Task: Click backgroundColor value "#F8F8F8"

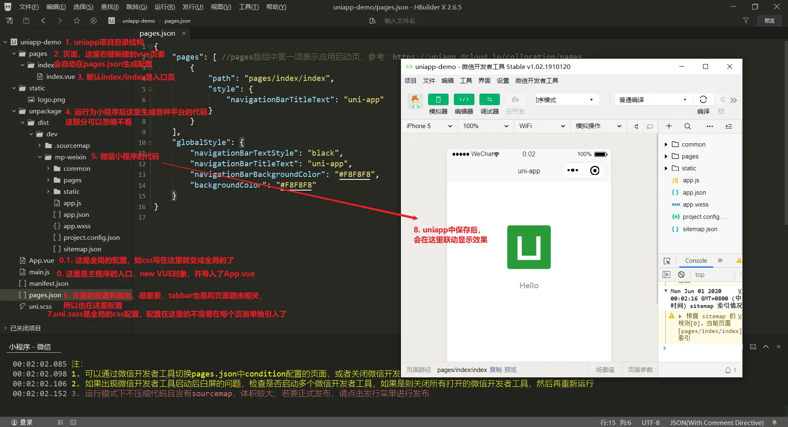Action: tap(296, 185)
